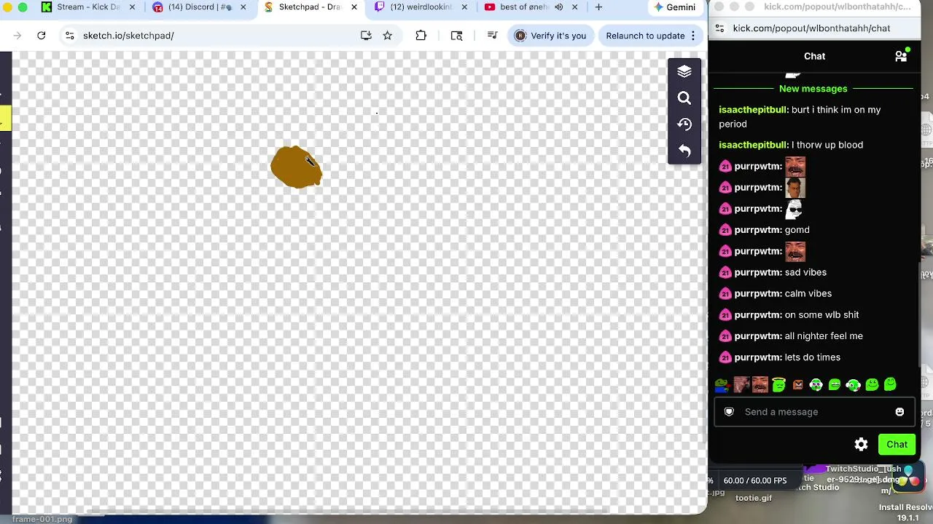Bookmark this tab with the star
The width and height of the screenshot is (933, 524).
coord(388,36)
